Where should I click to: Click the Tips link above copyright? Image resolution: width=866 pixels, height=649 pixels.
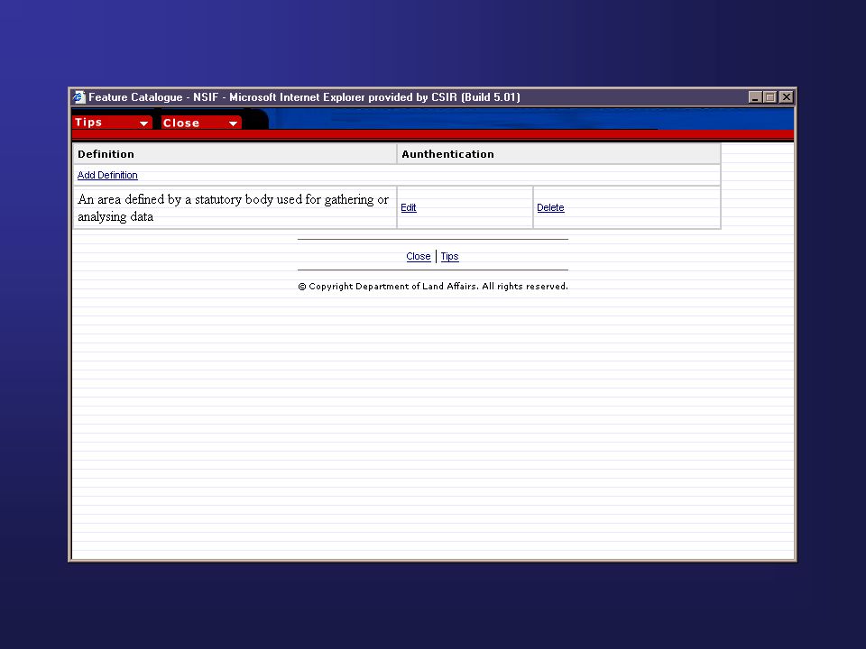click(449, 256)
